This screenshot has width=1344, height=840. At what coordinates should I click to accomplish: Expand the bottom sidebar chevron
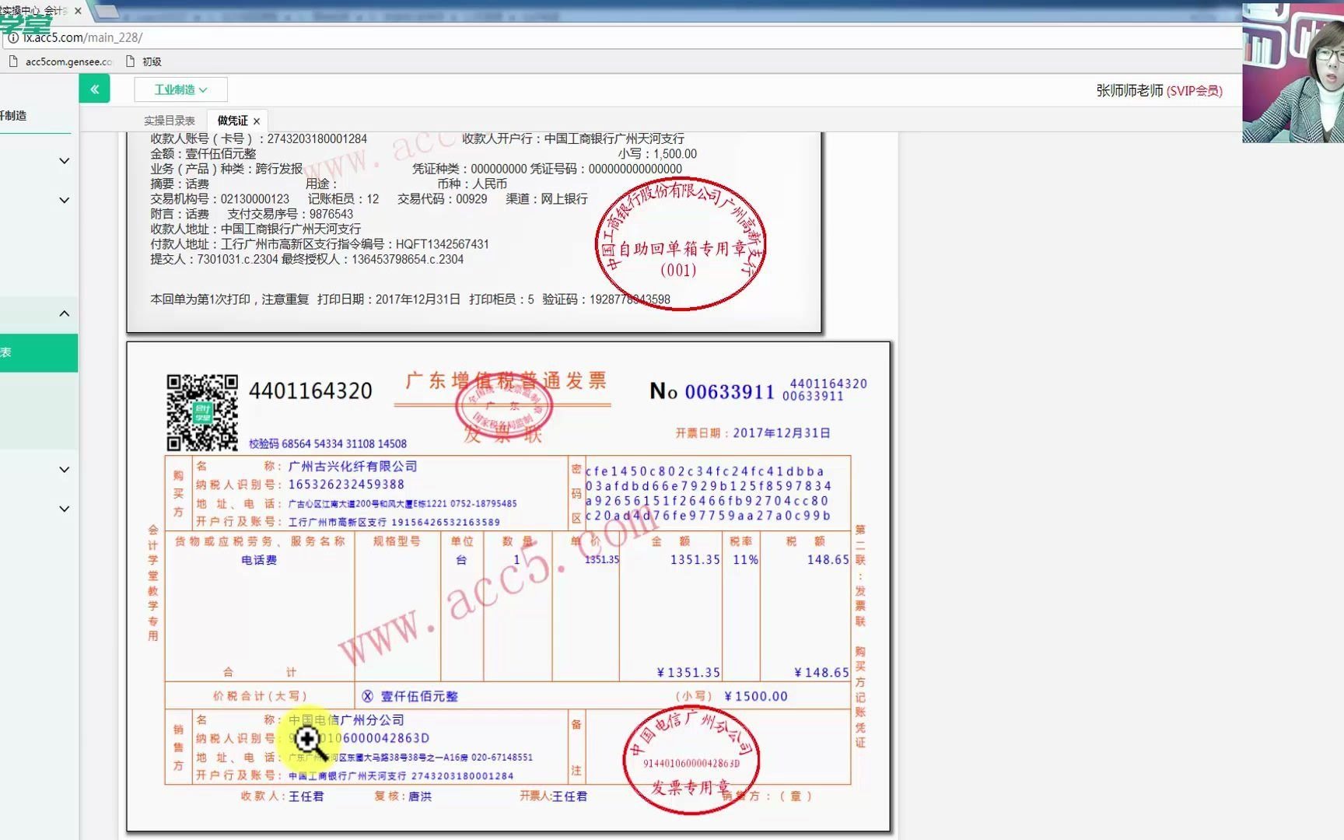click(x=65, y=509)
